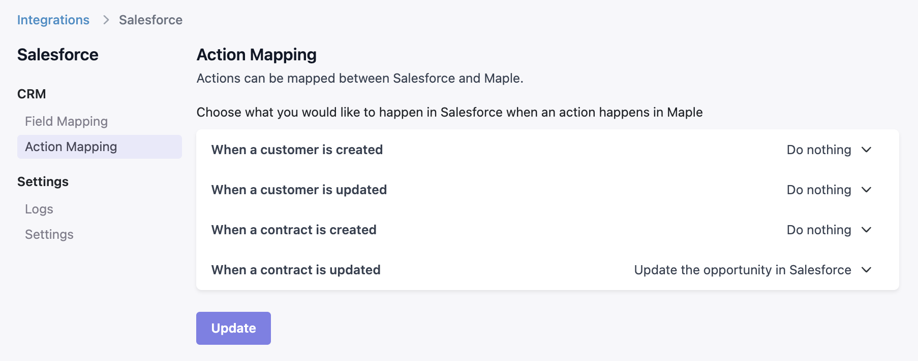Viewport: 918px width, 361px height.
Task: Go to Settings sub-item below Logs
Action: 49,234
